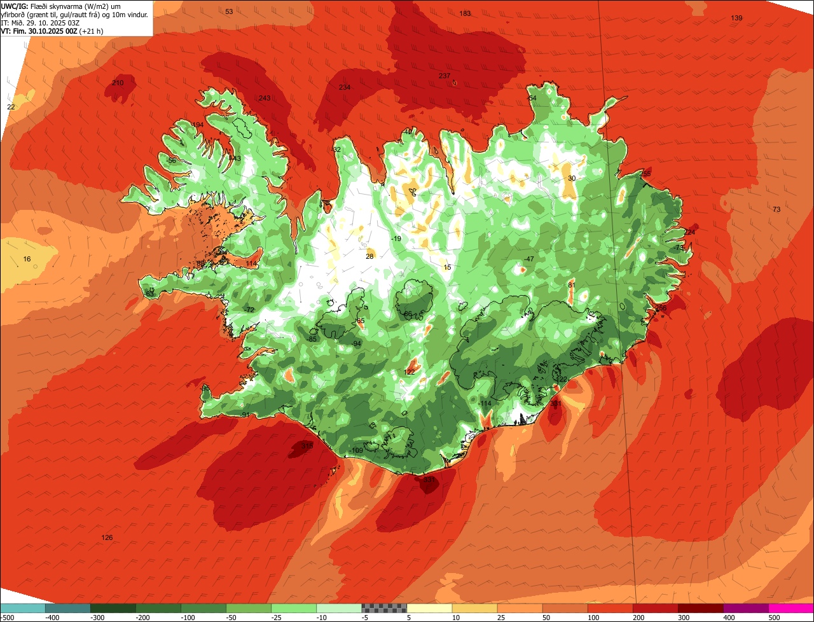This screenshot has height=622, width=814.
Task: Click the map value 183
Action: pyautogui.click(x=465, y=13)
